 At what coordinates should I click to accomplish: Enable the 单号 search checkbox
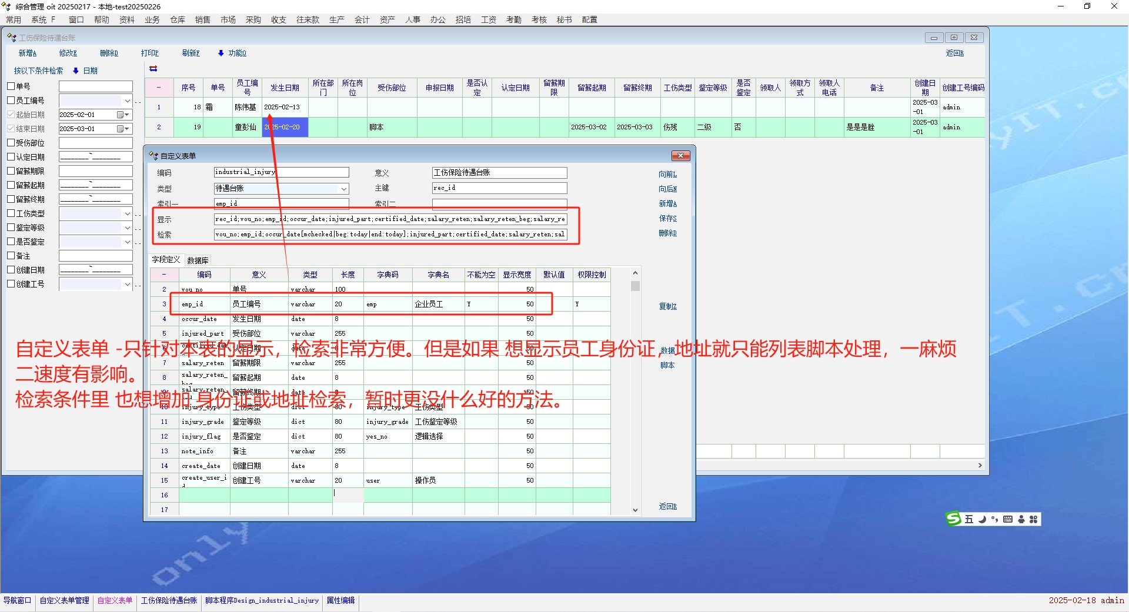(x=11, y=86)
